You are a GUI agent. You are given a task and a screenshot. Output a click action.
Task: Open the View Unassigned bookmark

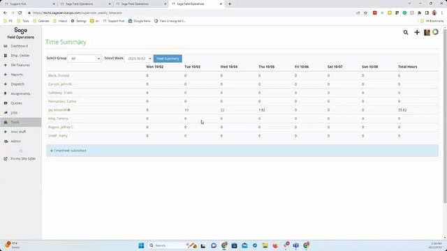point(170,21)
